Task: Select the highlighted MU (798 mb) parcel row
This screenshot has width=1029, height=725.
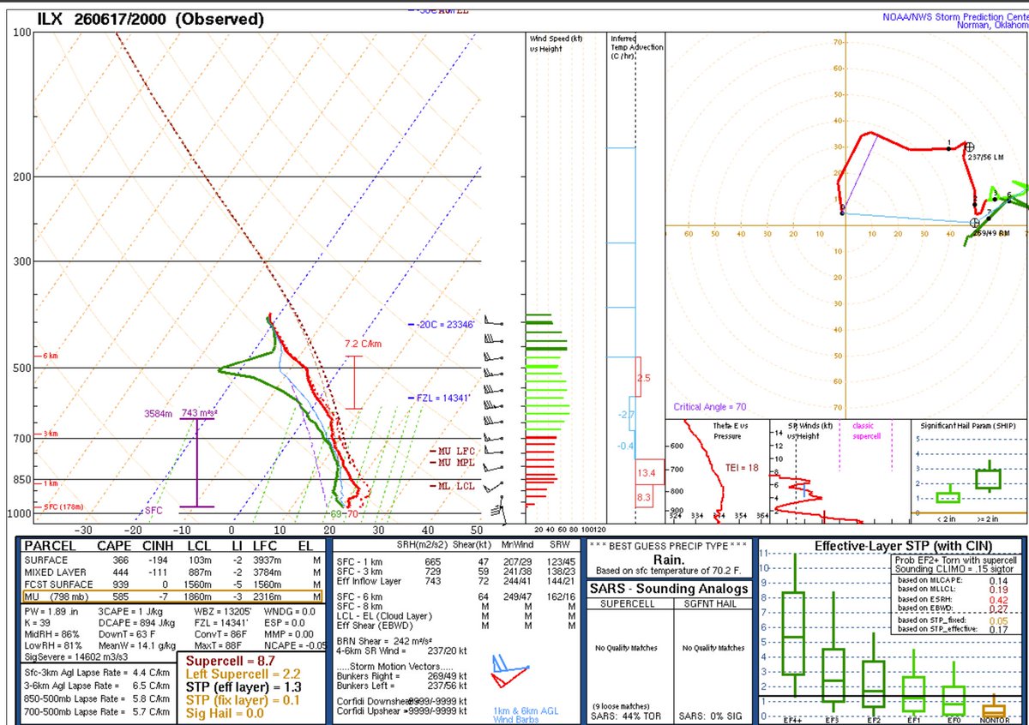Action: (x=174, y=596)
